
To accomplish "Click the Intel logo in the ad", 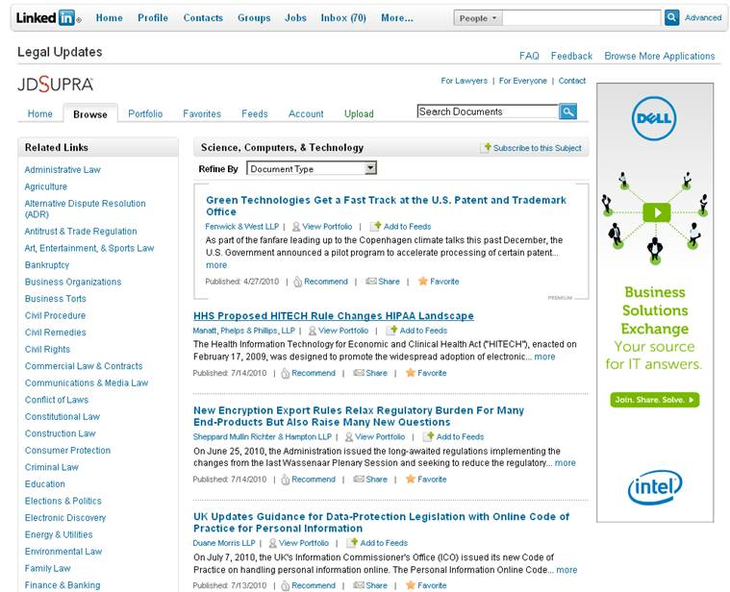I will click(655, 487).
